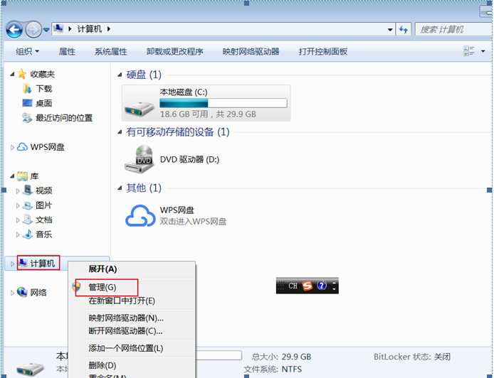Image resolution: width=494 pixels, height=378 pixels.
Task: Collapse the 其他 (1) group header
Action: [120, 188]
